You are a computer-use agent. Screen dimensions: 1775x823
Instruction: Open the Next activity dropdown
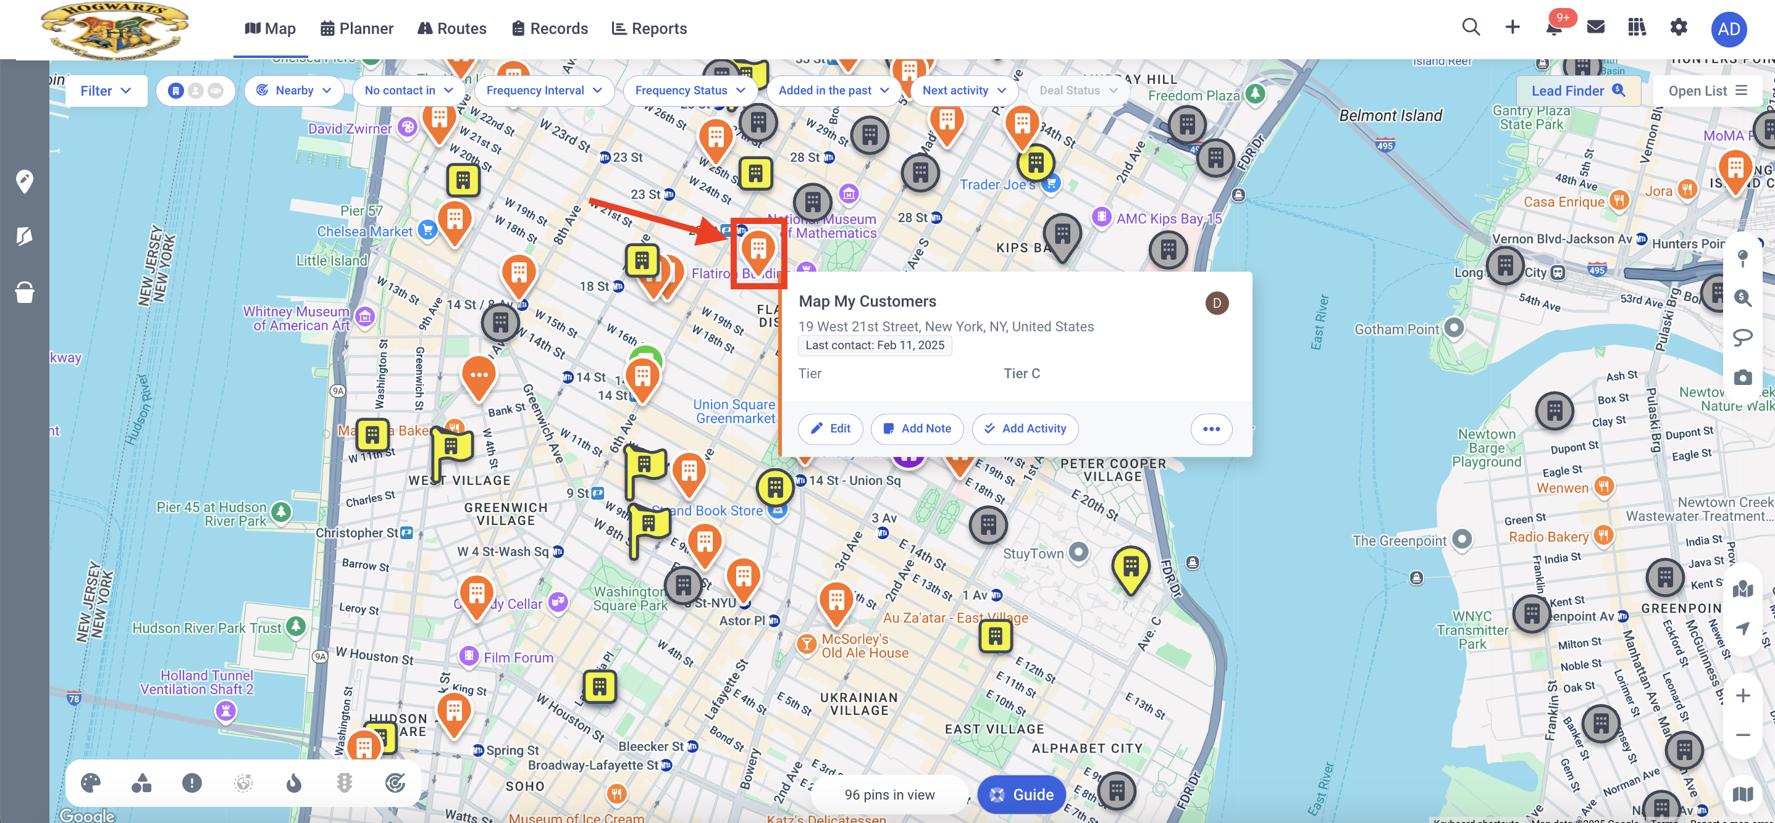click(963, 91)
